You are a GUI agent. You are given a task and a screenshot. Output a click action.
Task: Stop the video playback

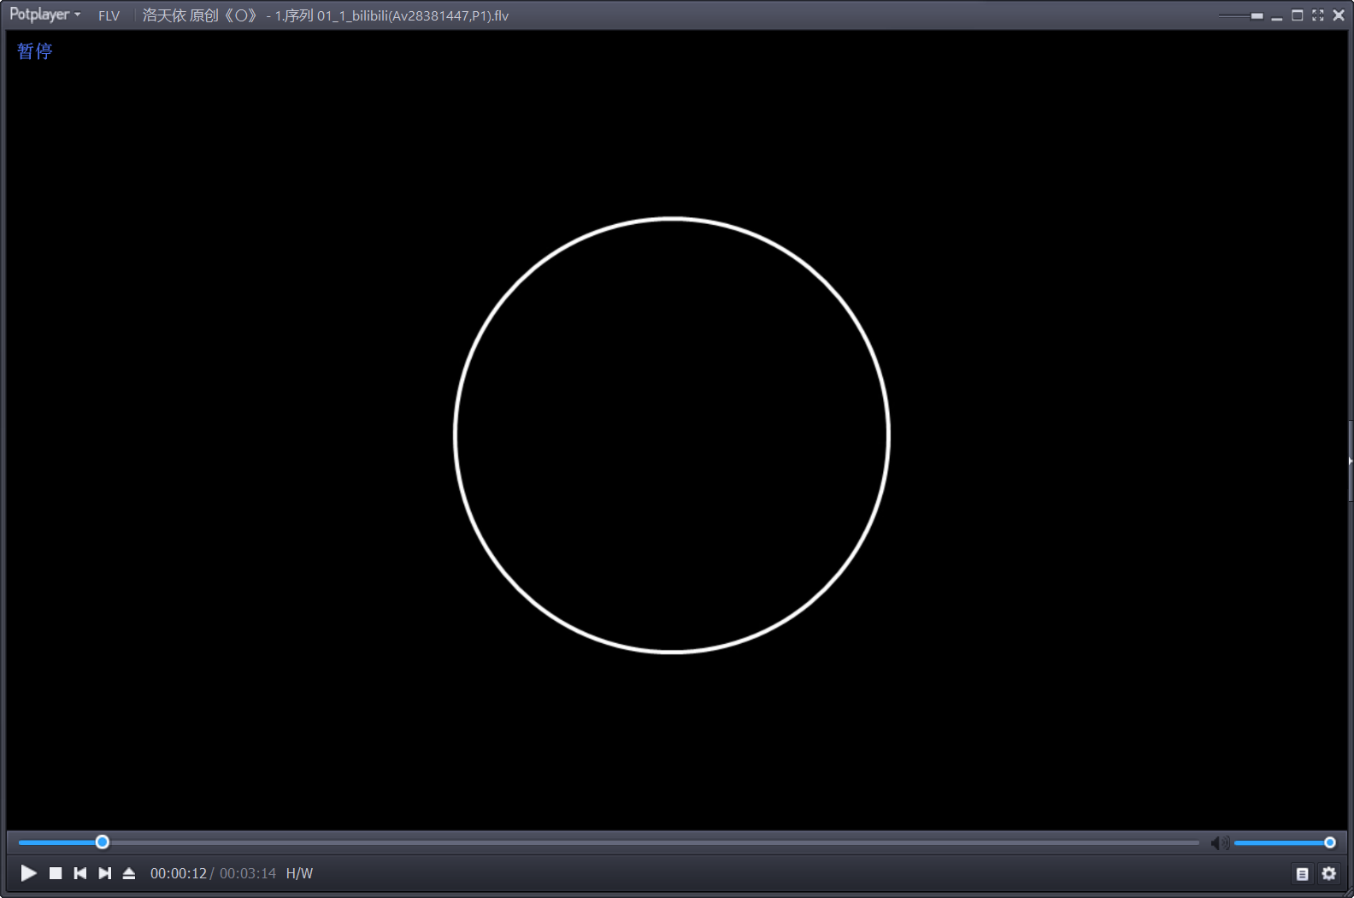click(x=56, y=873)
